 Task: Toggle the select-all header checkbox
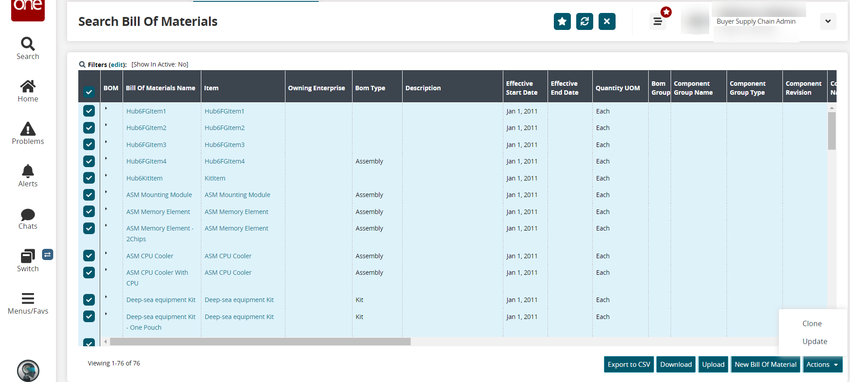tap(89, 92)
